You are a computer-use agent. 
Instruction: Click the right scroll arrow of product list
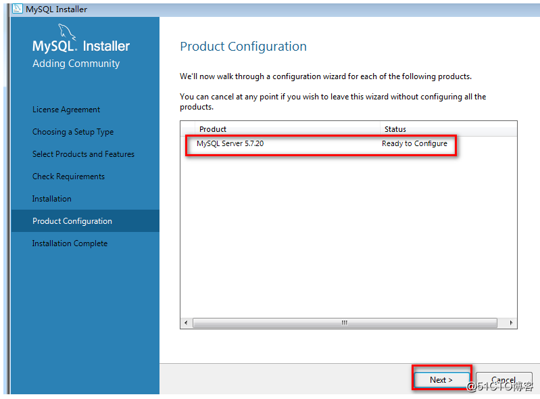511,323
